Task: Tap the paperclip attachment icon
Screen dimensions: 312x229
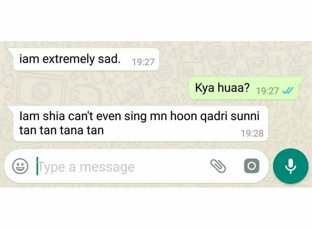Action: [218, 166]
